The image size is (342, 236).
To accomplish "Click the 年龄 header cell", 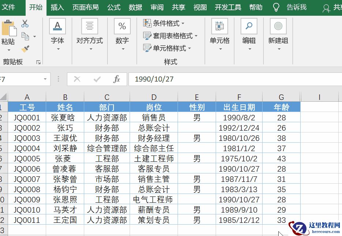I will pyautogui.click(x=281, y=107).
